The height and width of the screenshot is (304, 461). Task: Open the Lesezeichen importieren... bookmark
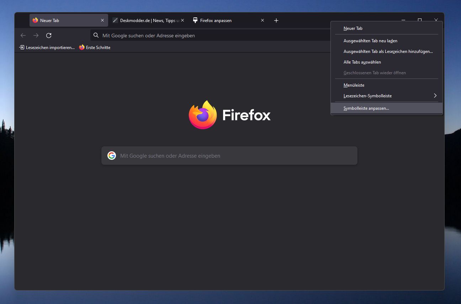point(47,48)
